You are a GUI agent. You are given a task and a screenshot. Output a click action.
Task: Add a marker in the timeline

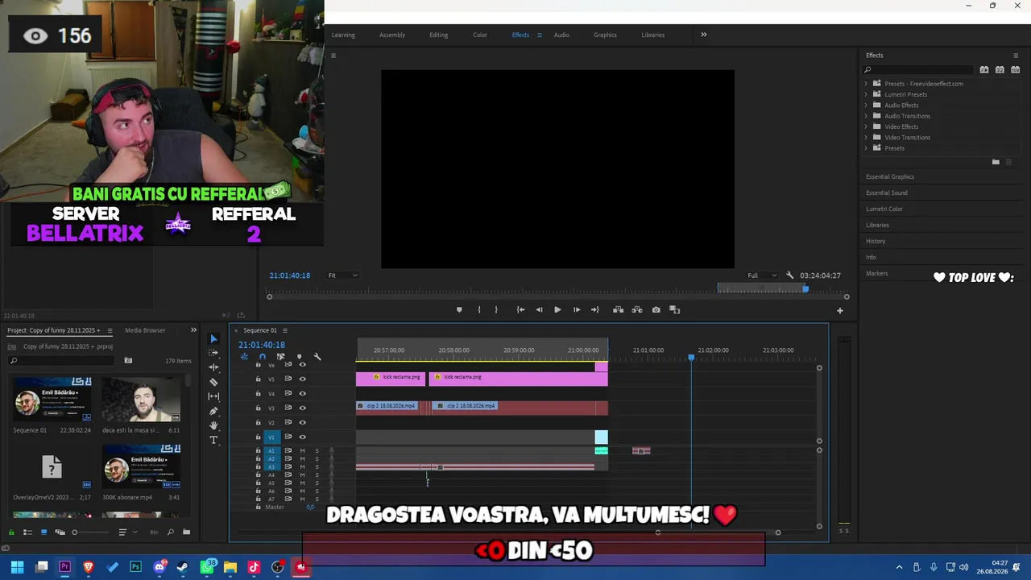pos(299,357)
